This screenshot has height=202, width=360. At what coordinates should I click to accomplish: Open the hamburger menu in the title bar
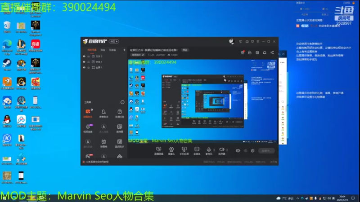point(258,42)
